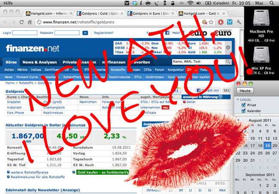The height and width of the screenshot is (194, 279).
Task: Close the Goldpreis | Gold tab
Action: pos(122,13)
